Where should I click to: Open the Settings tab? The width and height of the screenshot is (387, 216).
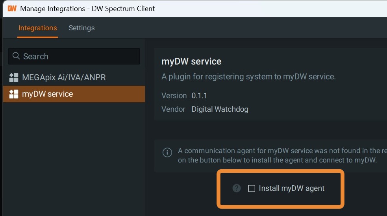coord(81,28)
